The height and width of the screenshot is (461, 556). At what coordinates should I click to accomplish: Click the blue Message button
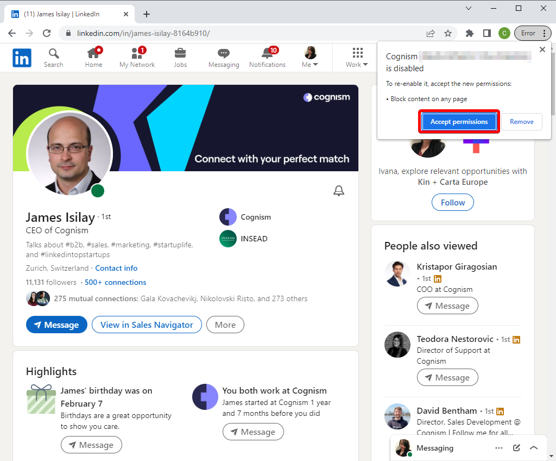click(x=56, y=325)
